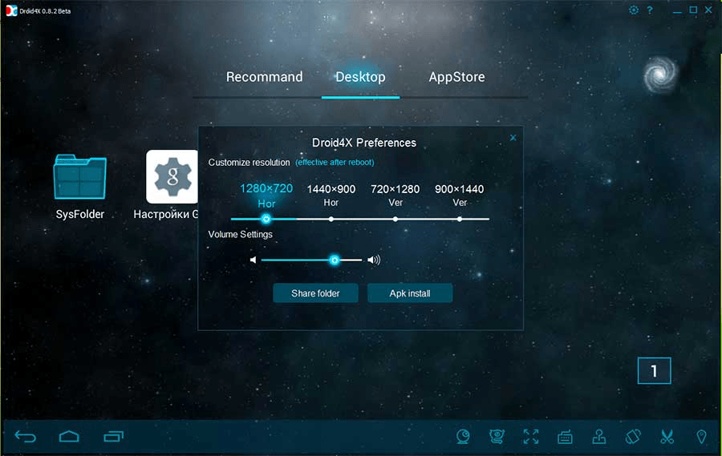The height and width of the screenshot is (456, 722).
Task: Click the page 1 indicator box
Action: (x=655, y=370)
